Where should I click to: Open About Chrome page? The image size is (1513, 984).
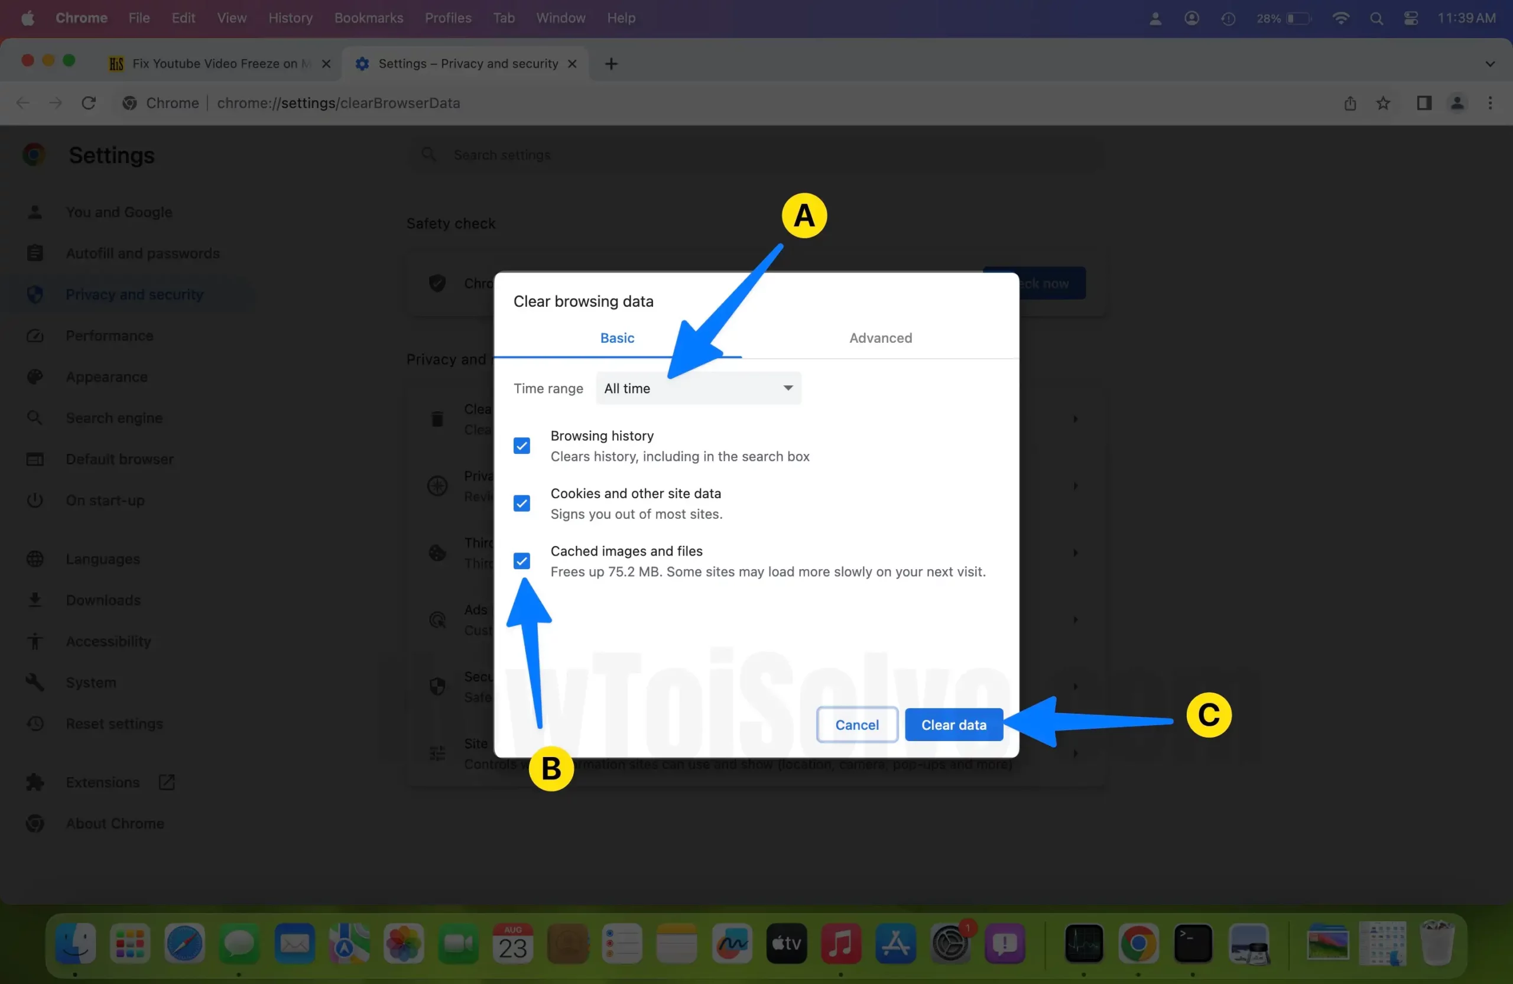tap(115, 823)
